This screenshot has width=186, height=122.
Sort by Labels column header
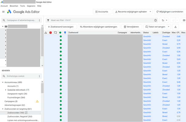pyautogui.click(x=156, y=32)
